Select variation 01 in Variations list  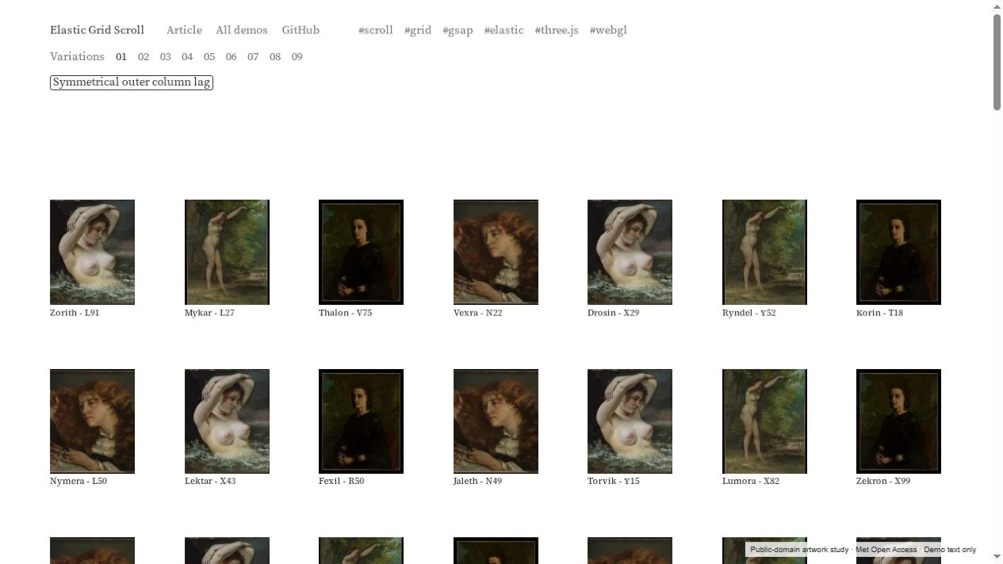[x=121, y=56]
